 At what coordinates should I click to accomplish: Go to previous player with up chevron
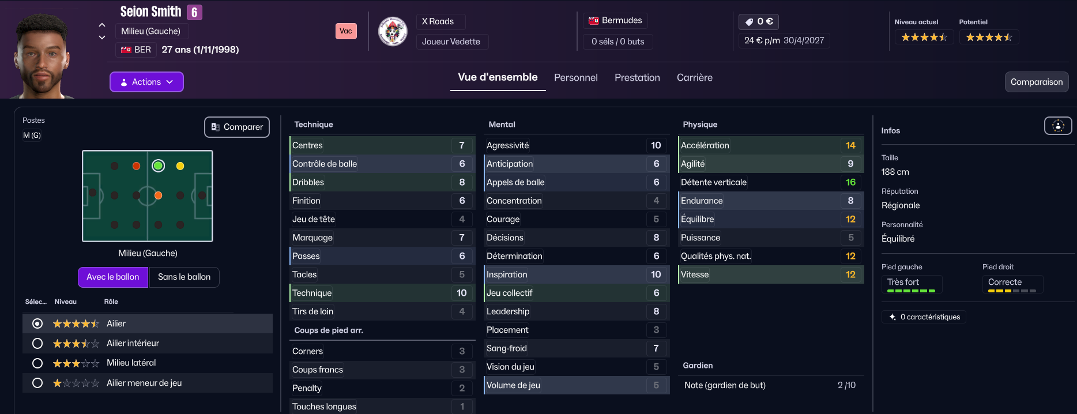(x=102, y=25)
